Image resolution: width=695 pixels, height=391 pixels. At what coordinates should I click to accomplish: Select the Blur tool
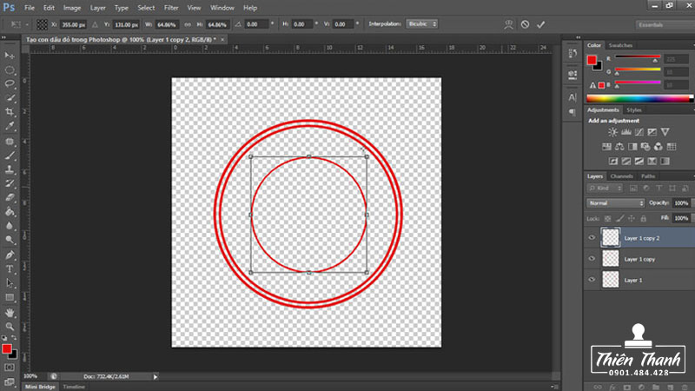[x=10, y=226]
